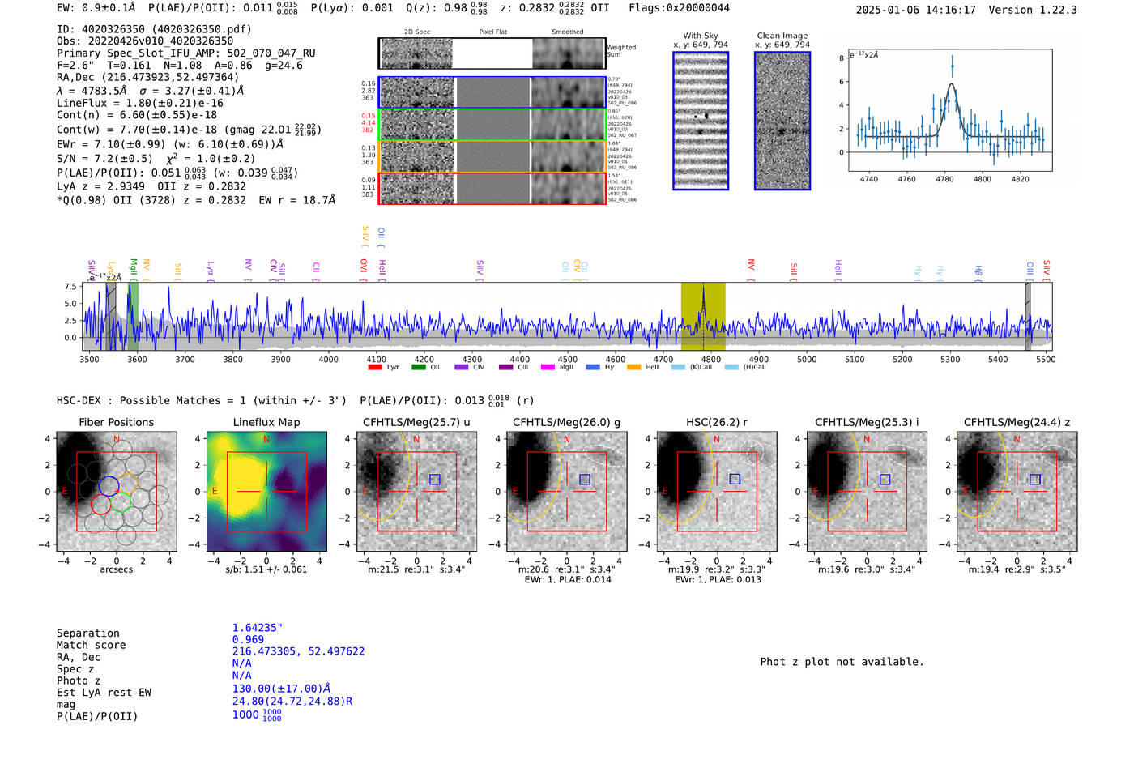Viewport: 1134px width, 772px height.
Task: Select the CFHTLS/Meg(26.0) g cutout
Action: [567, 491]
